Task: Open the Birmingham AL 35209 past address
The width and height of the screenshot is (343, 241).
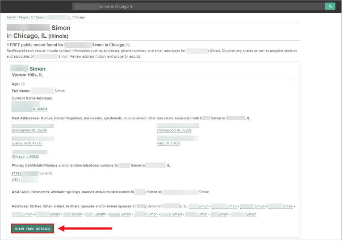Action: (x=29, y=130)
